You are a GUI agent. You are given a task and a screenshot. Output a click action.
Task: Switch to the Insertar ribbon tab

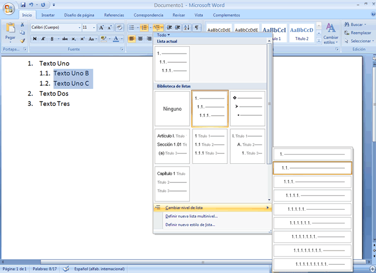coord(48,15)
